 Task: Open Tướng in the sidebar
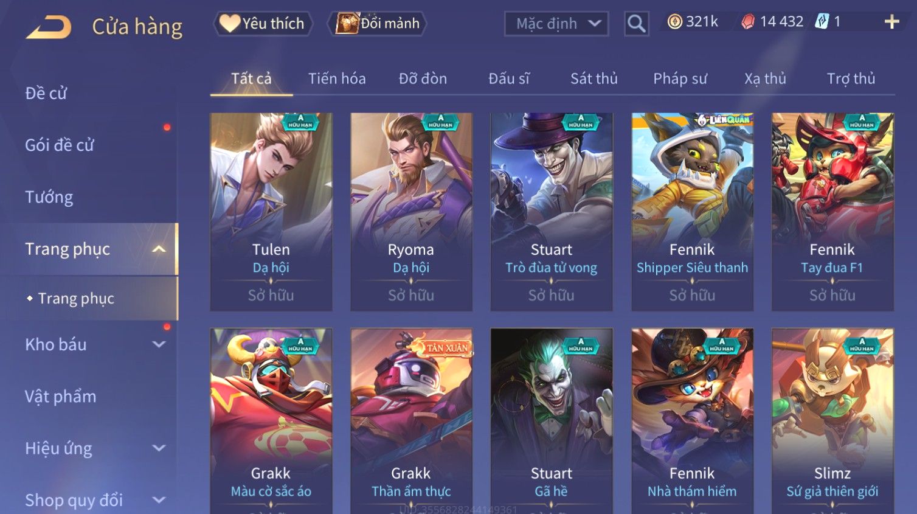point(49,197)
